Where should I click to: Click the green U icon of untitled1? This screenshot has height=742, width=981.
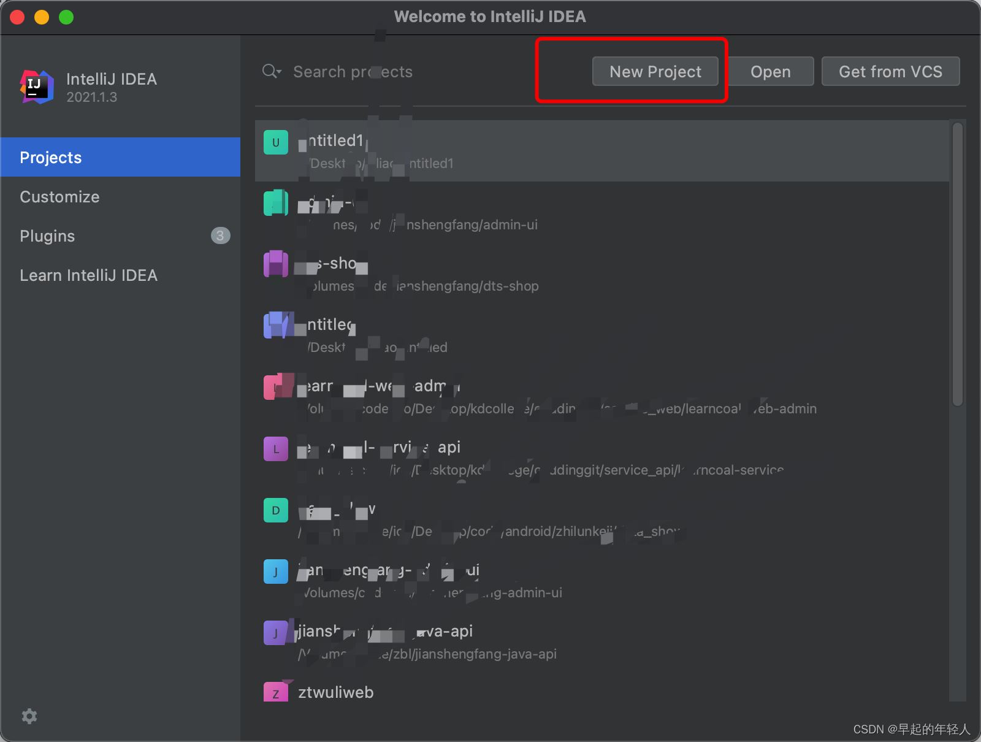pyautogui.click(x=276, y=142)
